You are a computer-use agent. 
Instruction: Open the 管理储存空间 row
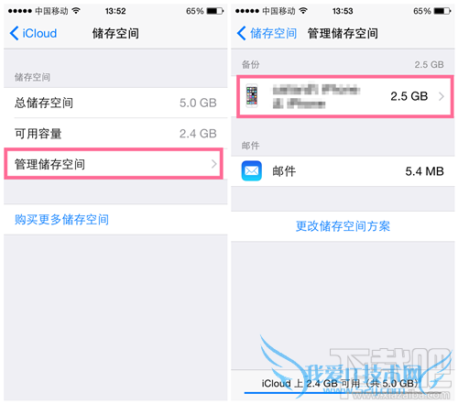(114, 164)
